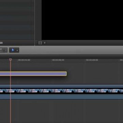Click the clip's blue audio band below the filmstrip

[x=61, y=97]
